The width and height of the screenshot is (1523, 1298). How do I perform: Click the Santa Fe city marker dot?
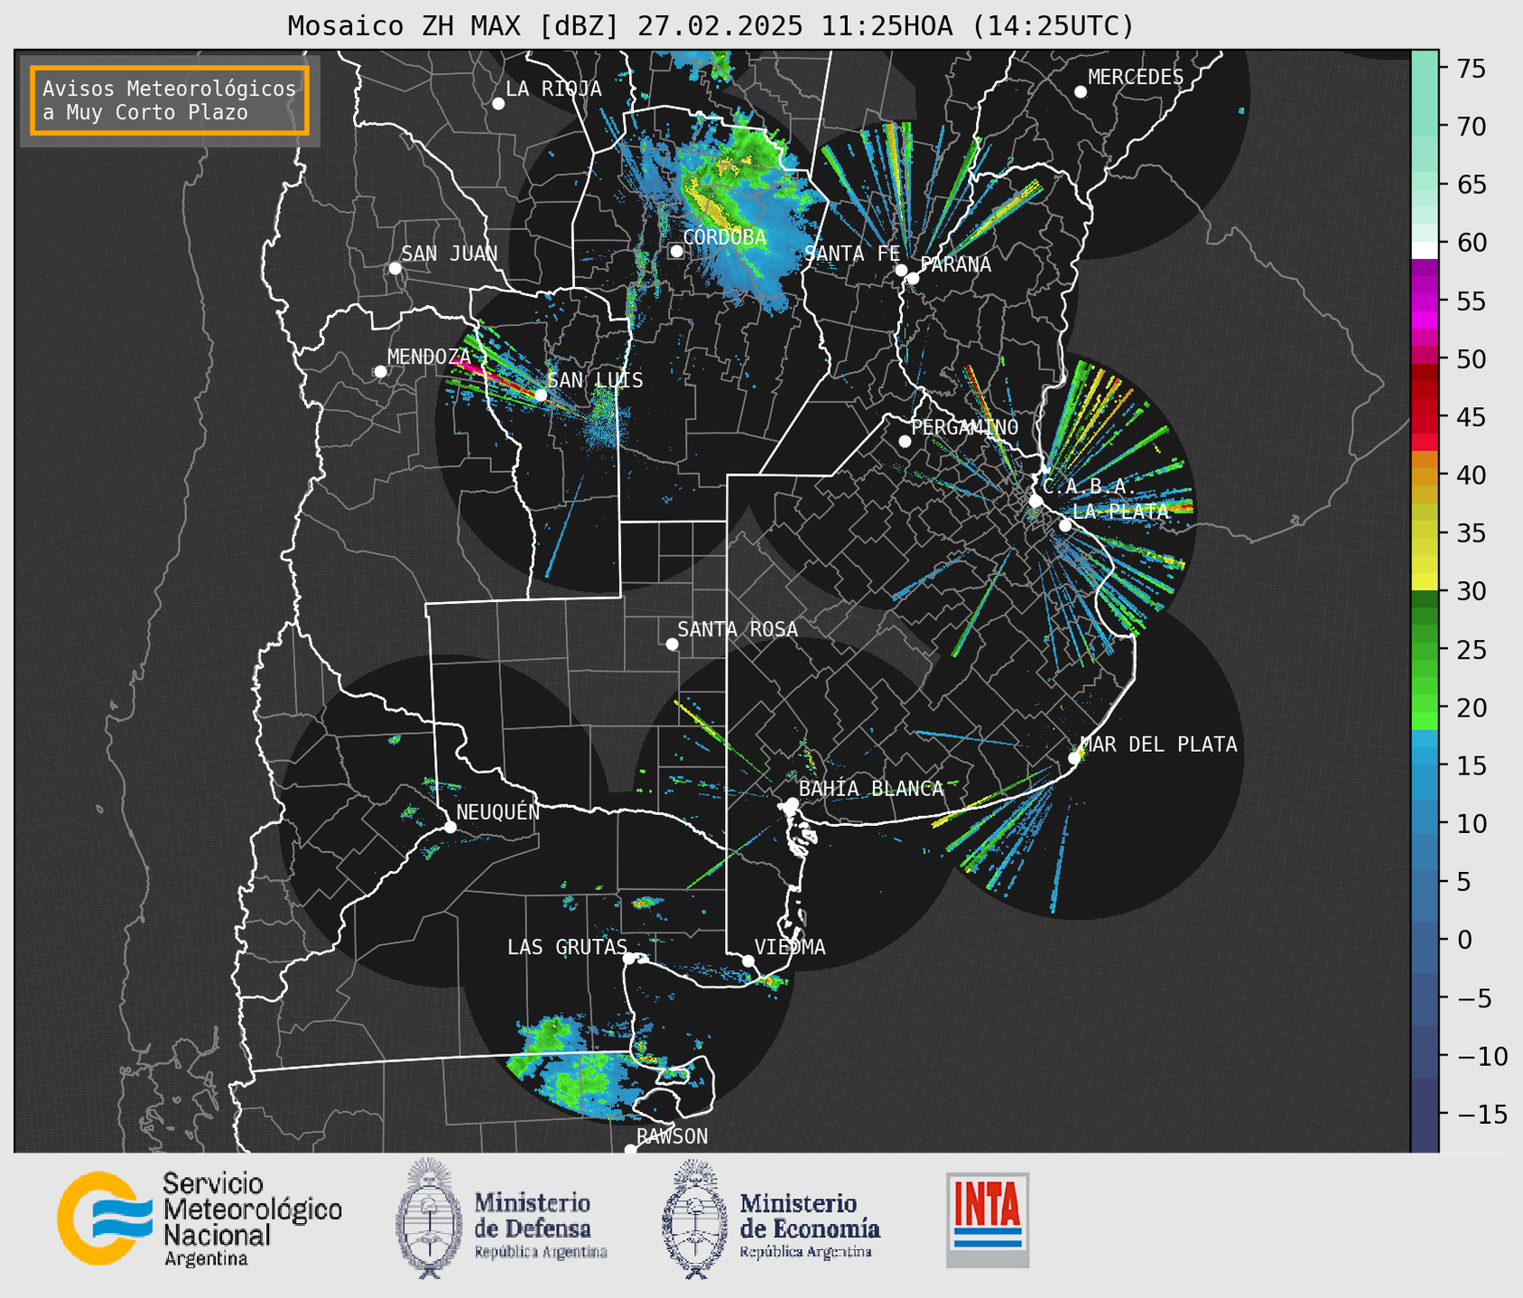pos(901,270)
